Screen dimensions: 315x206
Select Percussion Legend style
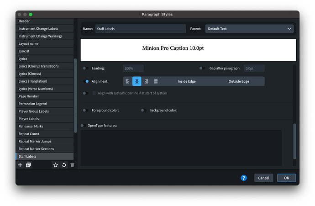45,104
